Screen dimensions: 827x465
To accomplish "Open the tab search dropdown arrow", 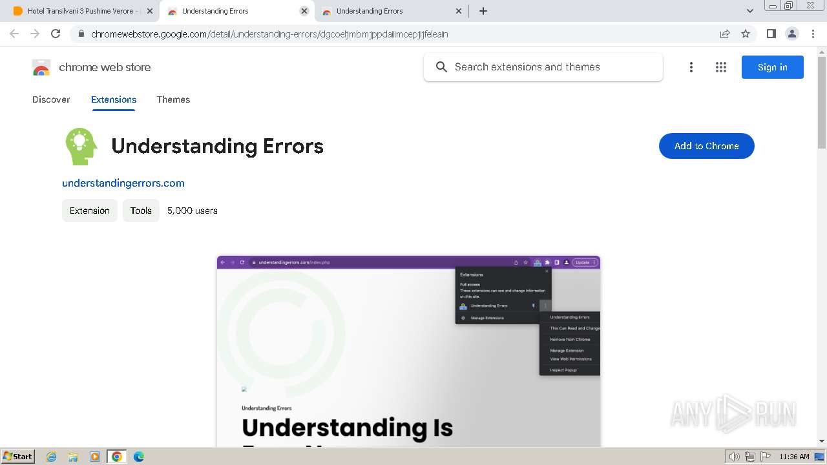I will coord(750,11).
